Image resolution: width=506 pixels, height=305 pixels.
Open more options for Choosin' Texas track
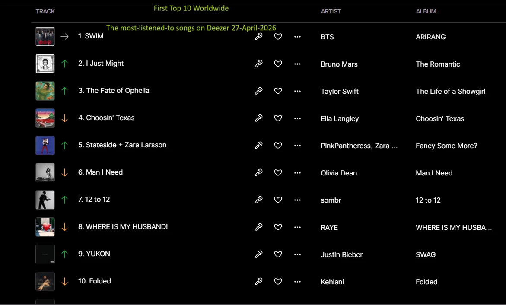[x=297, y=118]
